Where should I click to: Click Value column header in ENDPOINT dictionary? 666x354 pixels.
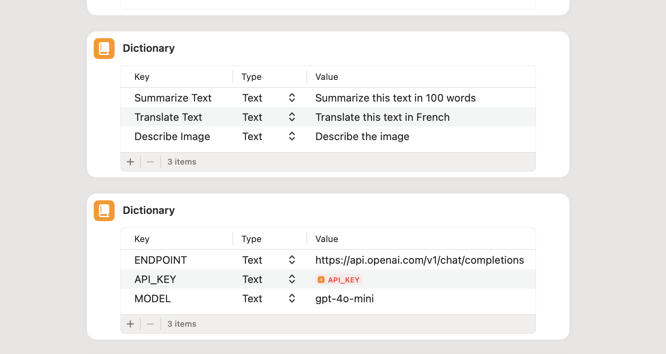327,239
